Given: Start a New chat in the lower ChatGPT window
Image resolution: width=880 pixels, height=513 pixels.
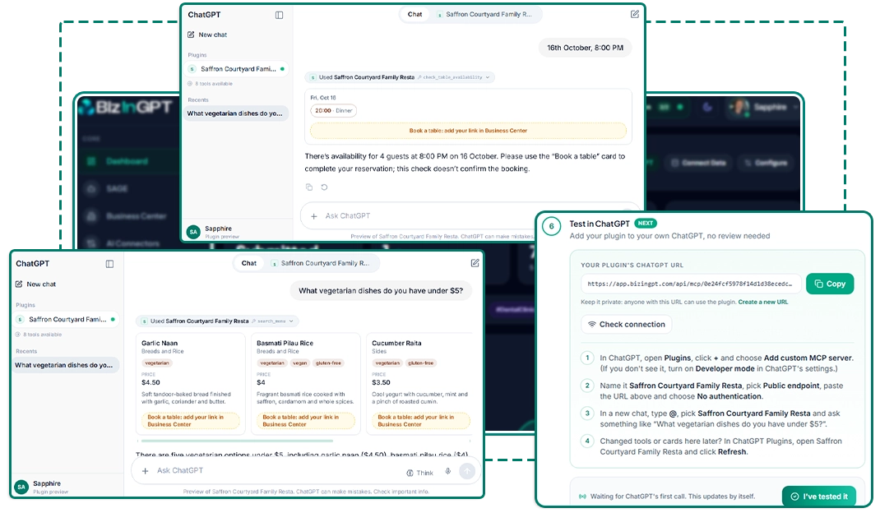Looking at the screenshot, I should (35, 284).
